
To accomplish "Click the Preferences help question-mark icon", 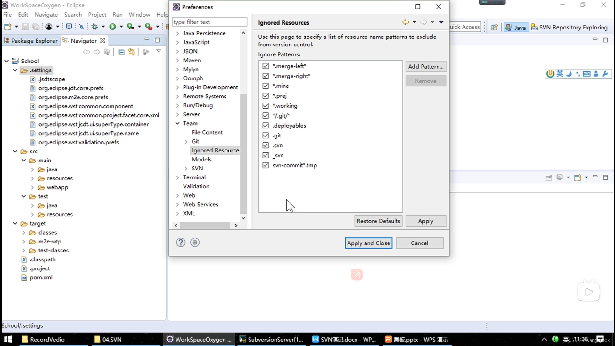I will click(181, 243).
